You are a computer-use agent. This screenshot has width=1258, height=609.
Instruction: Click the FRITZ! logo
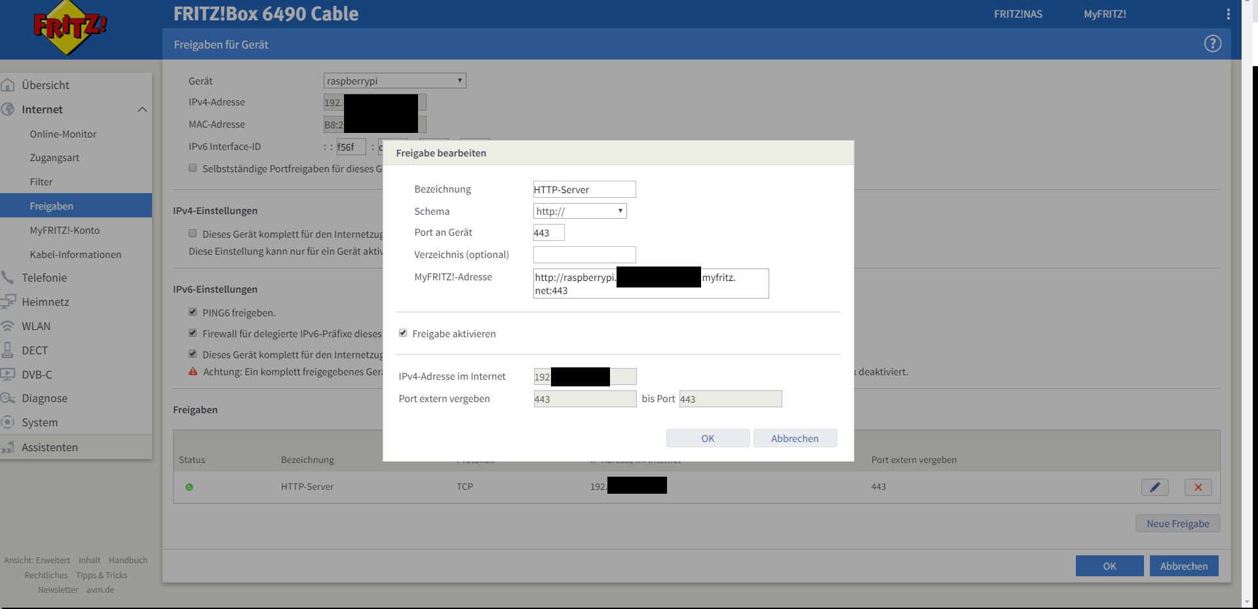[x=70, y=28]
